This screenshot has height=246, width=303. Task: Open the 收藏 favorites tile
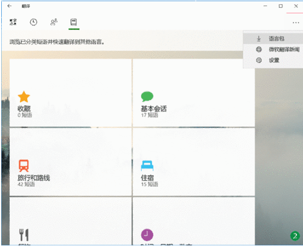pos(71,93)
